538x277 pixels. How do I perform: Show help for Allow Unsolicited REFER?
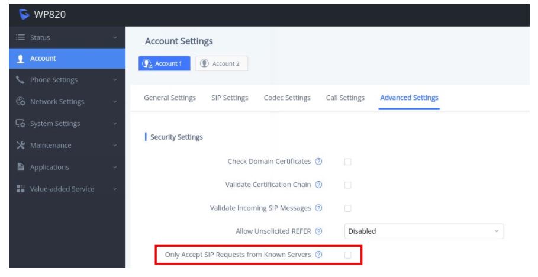(x=319, y=231)
